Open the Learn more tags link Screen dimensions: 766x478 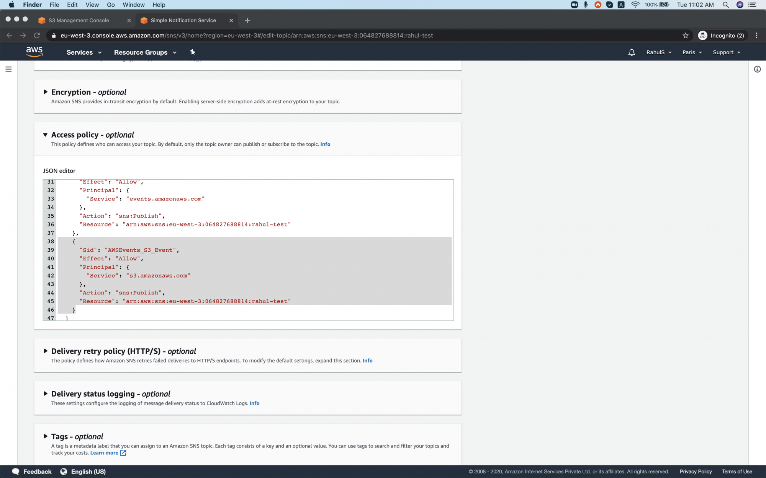point(104,453)
